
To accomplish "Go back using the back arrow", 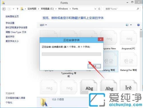I will [4, 9].
